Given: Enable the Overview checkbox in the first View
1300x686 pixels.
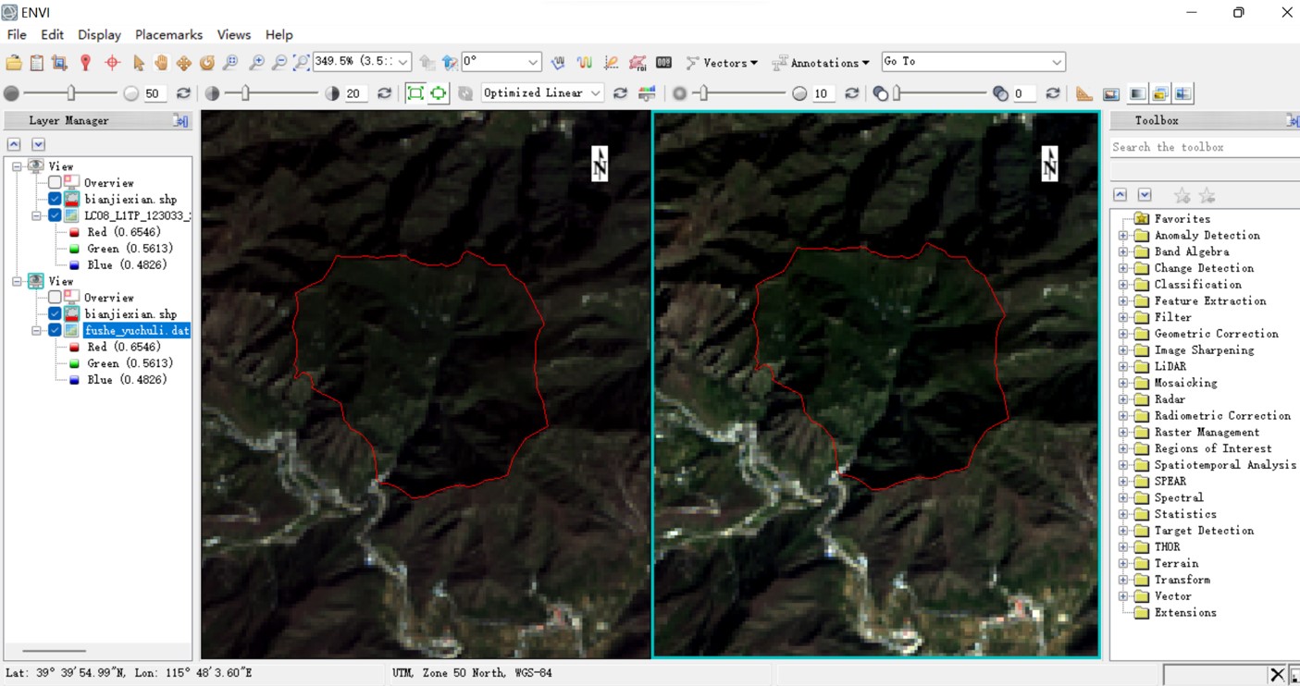Looking at the screenshot, I should coord(54,182).
